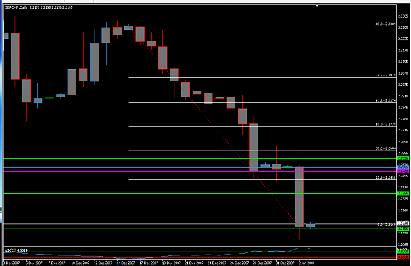Click the 2.3365 price axis label
This screenshot has height=266, width=411.
(x=403, y=16)
